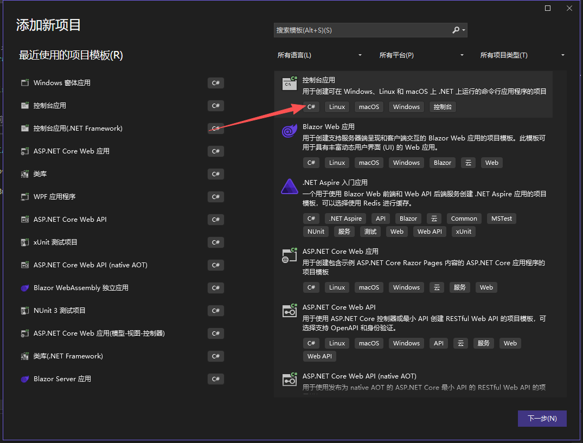The height and width of the screenshot is (443, 583).
Task: Click the Blazor Web 应用 purple icon
Action: pyautogui.click(x=290, y=131)
